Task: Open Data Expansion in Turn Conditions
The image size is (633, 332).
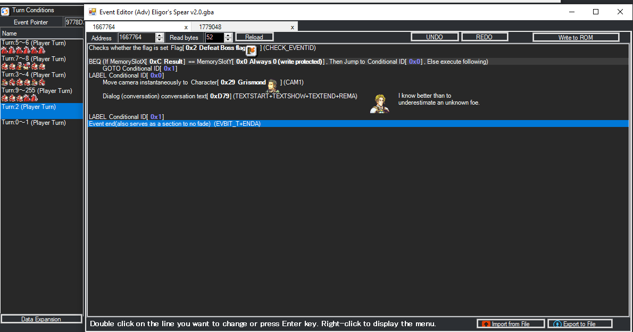Action: click(x=41, y=319)
